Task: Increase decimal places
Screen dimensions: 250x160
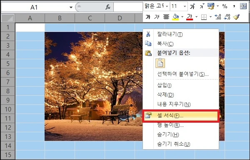Action: [x=218, y=17]
